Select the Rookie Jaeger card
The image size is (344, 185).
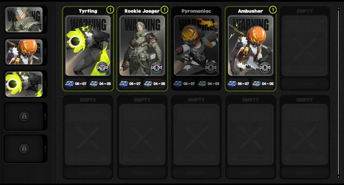[x=142, y=49]
